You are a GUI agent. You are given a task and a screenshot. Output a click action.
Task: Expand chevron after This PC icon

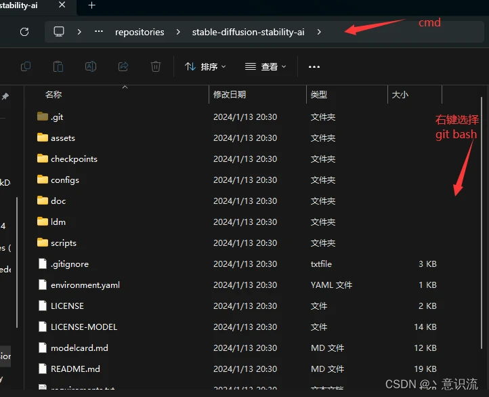(79, 32)
